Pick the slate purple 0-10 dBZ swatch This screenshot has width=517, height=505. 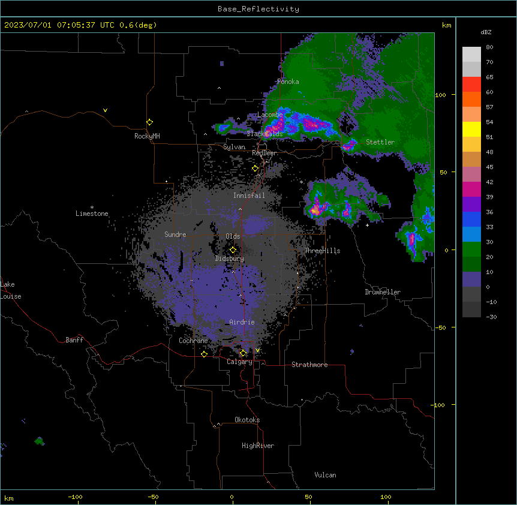click(x=471, y=279)
